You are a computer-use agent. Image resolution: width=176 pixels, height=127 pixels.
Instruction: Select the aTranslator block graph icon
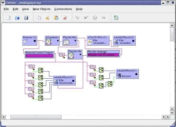[x=48, y=42]
